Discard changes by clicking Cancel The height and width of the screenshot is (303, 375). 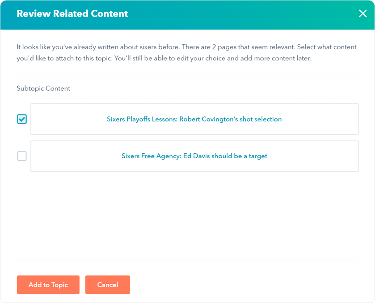tap(108, 285)
